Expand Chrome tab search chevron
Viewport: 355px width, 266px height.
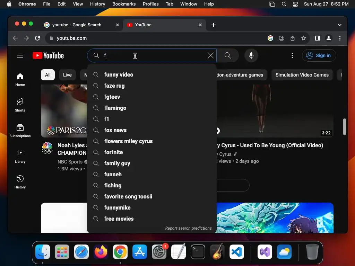tap(340, 25)
